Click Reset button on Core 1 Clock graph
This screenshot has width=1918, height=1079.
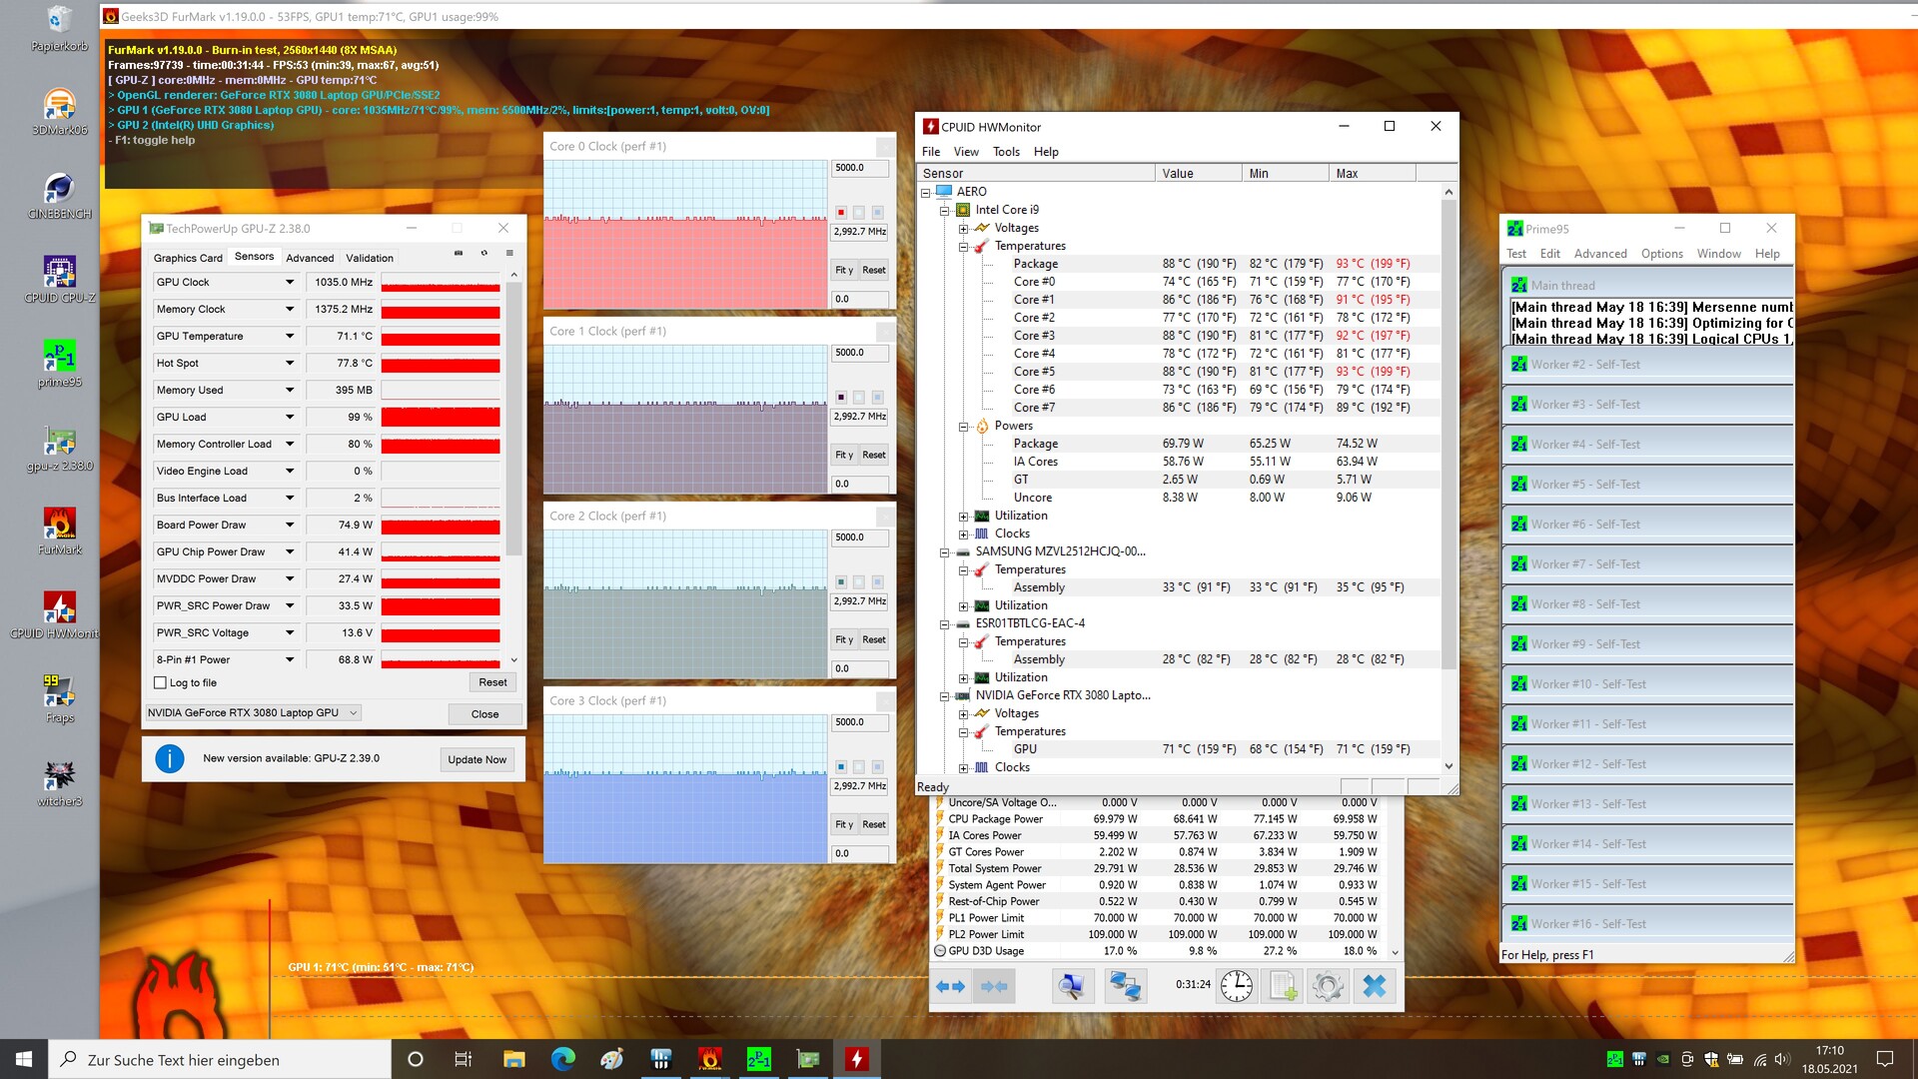point(873,456)
